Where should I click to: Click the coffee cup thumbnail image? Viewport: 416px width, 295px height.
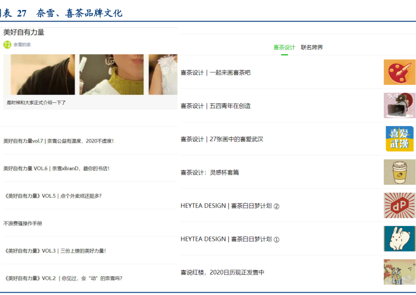(399, 172)
